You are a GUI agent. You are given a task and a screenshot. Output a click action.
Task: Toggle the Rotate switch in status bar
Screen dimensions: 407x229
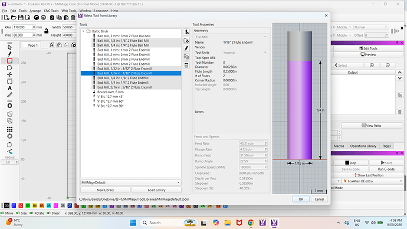tap(31, 213)
